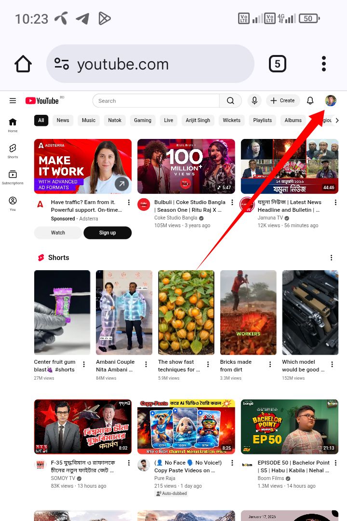Play the F-35 fighter jet video thumbnail
This screenshot has height=521, width=347.
(83, 426)
